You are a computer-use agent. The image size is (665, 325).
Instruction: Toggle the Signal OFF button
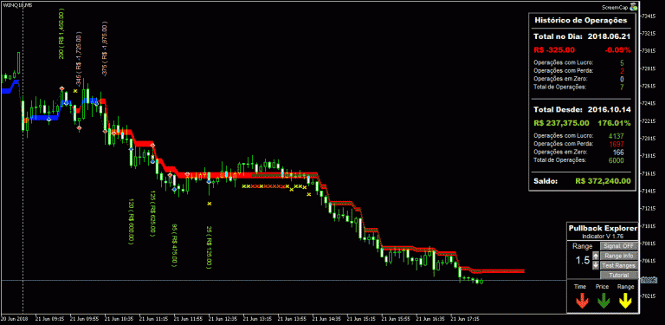click(619, 246)
